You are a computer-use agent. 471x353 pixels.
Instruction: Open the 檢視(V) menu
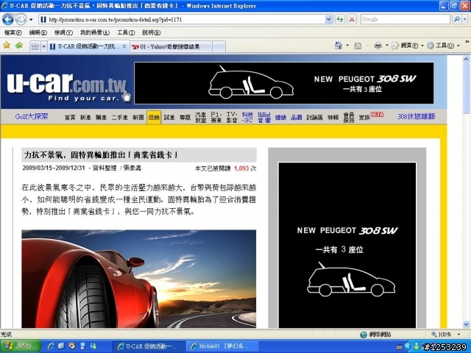[63, 32]
